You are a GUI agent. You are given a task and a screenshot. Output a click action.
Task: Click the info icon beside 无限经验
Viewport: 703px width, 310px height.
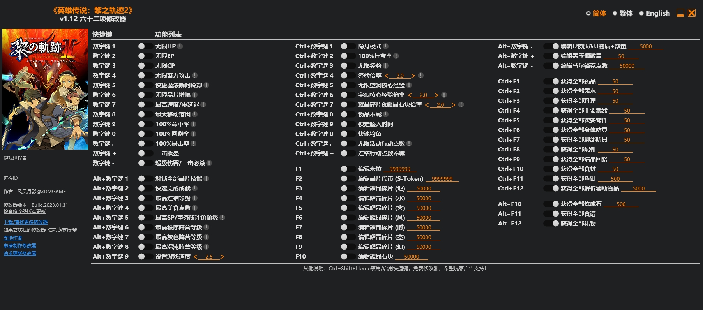coord(385,65)
